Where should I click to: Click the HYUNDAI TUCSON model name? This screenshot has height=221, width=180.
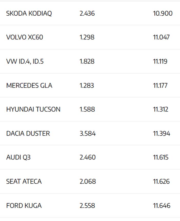tap(33, 109)
